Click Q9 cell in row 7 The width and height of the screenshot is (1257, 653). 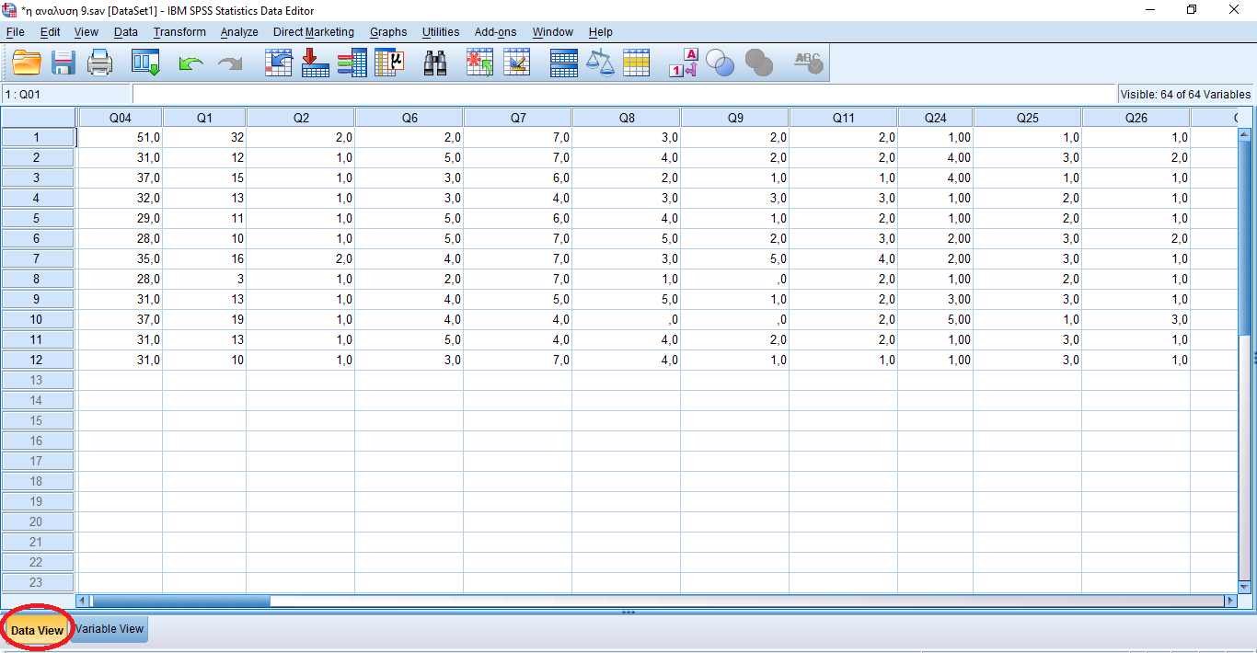735,258
